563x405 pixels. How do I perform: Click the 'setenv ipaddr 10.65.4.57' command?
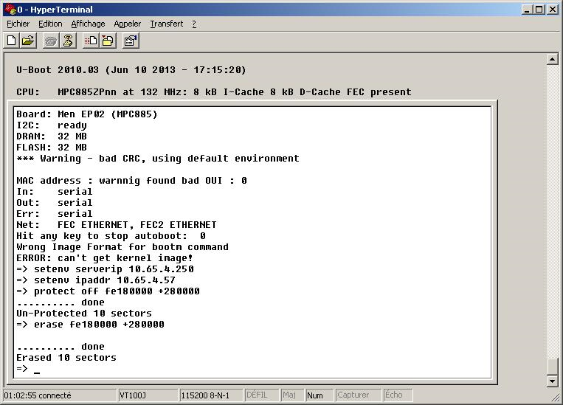tap(96, 280)
